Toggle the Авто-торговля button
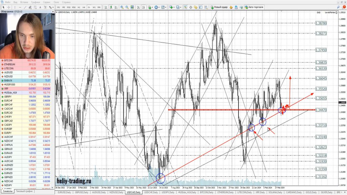Image resolution: width=347 pixels, height=195 pixels. point(254,7)
